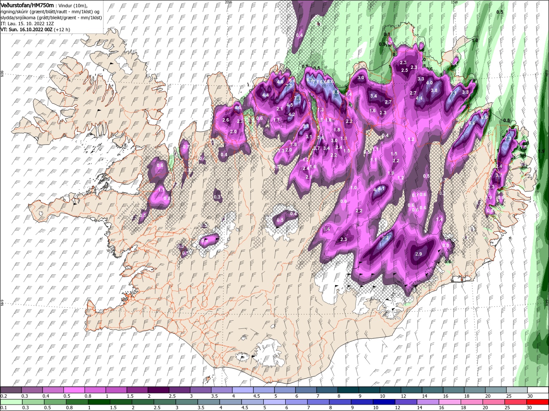Click the 'slydda/snjókoma' legend description line
Image resolution: width=549 pixels, height=411 pixels.
[51, 18]
